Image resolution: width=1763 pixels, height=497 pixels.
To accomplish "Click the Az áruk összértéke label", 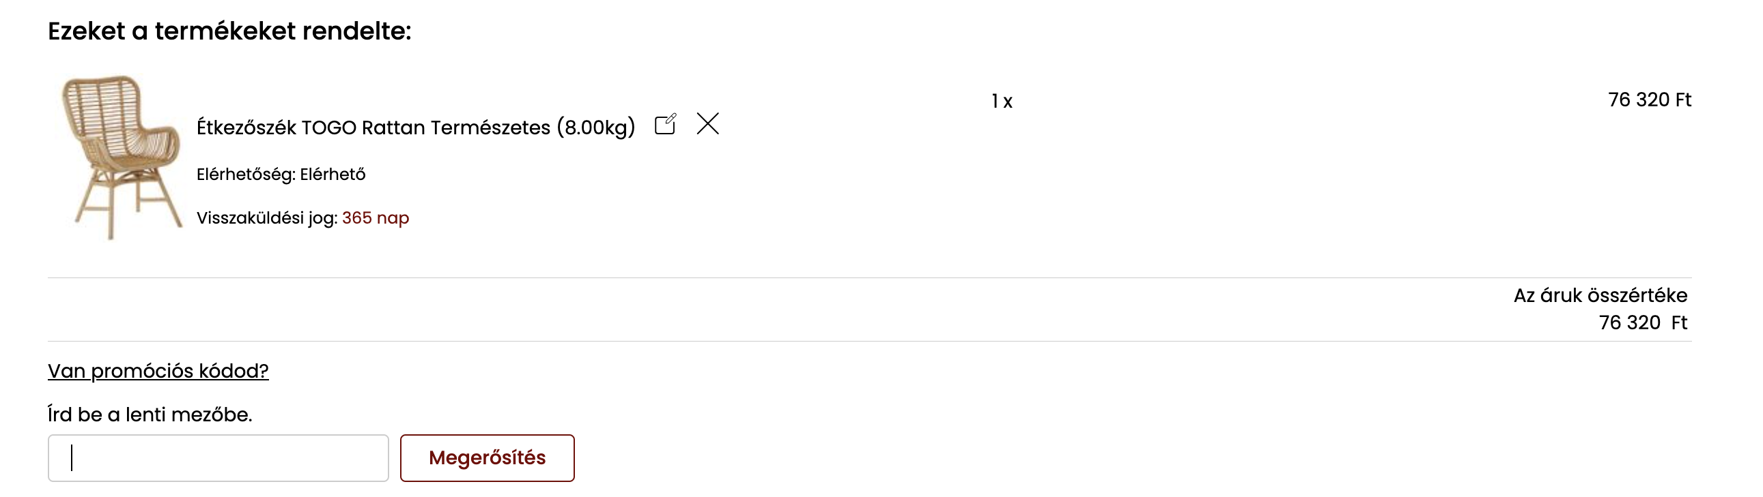I will click(x=1600, y=295).
